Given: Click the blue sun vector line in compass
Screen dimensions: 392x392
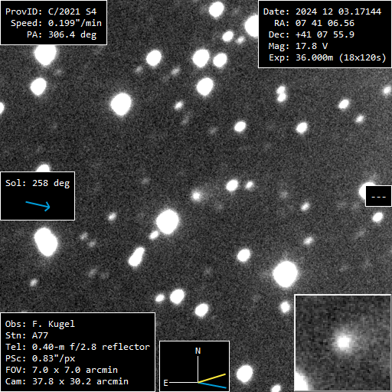Looking at the screenshot, I should point(212,385).
